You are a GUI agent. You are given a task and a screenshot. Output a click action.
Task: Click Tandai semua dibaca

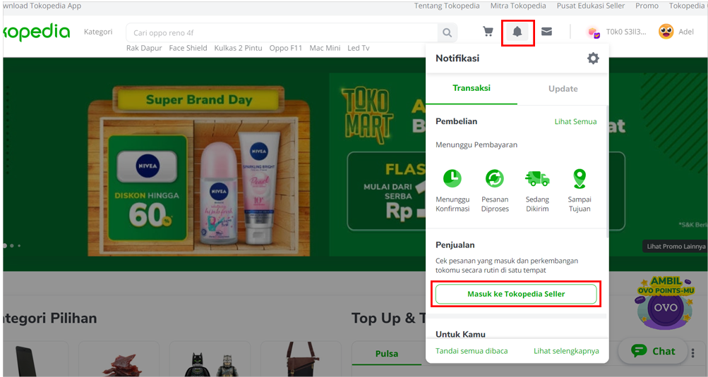click(x=472, y=351)
